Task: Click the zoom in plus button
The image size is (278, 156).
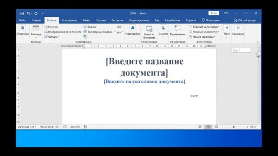Action: click(247, 127)
